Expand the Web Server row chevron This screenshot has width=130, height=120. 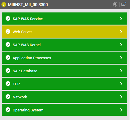121,32
